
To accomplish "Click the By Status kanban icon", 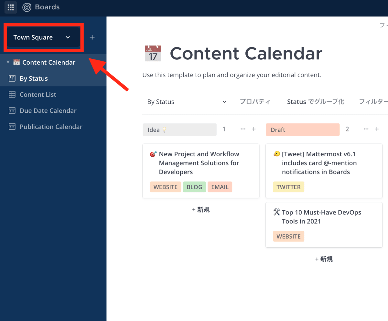I will coord(12,78).
